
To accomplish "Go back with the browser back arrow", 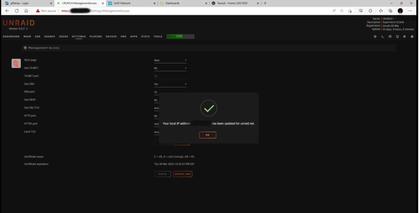I will pyautogui.click(x=7, y=10).
